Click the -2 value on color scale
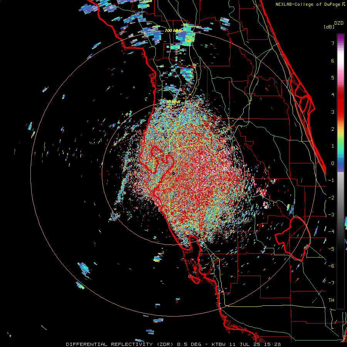347x347 pixels. (331, 198)
